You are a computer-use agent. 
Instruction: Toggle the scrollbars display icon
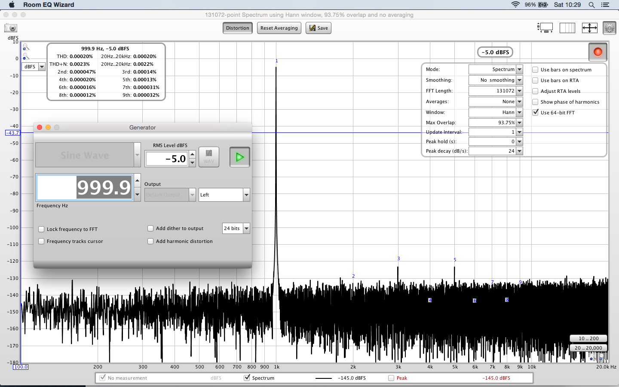(x=545, y=28)
